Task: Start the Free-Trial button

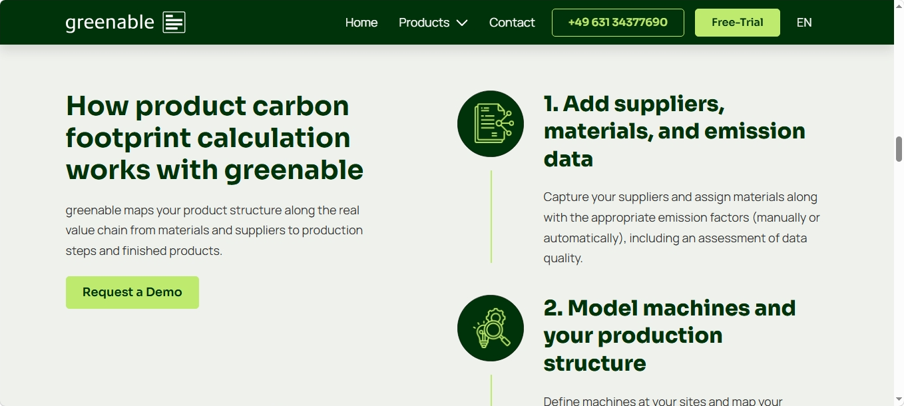Action: tap(737, 23)
